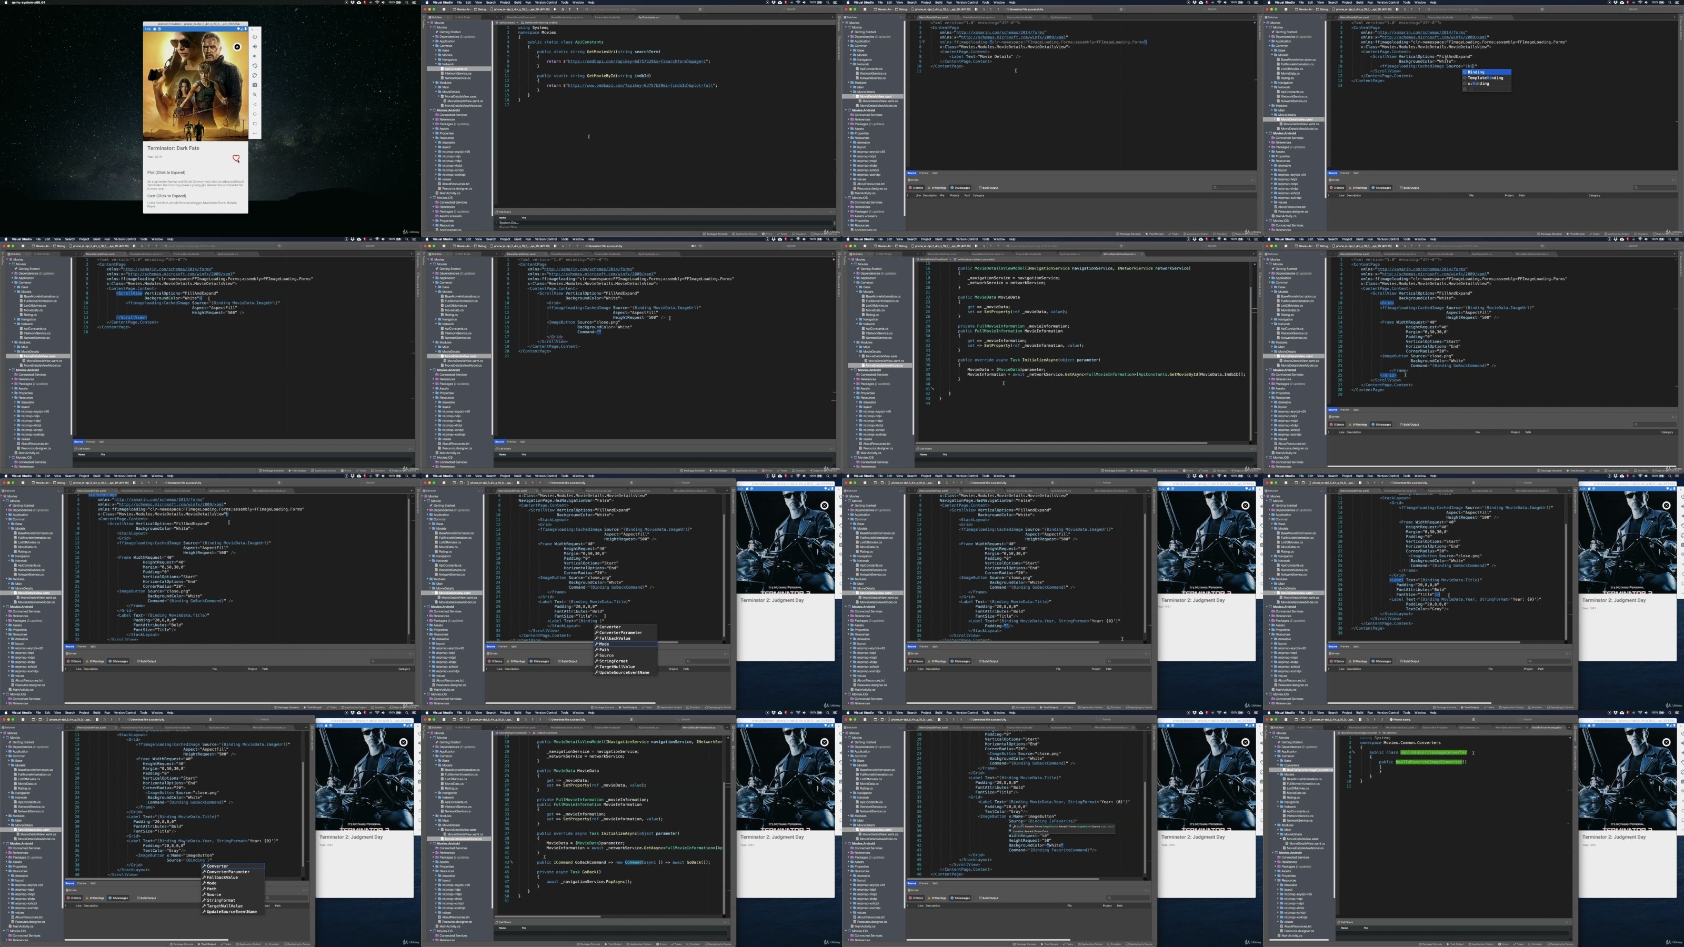The width and height of the screenshot is (1684, 947).
Task: Toggle the 0 Messages filter
Action: pos(961,188)
